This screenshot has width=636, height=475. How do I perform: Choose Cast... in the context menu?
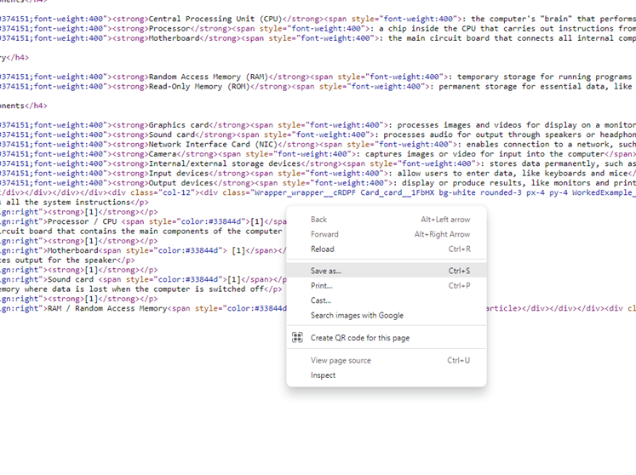(x=320, y=300)
